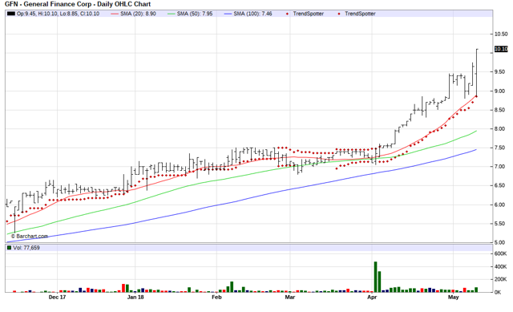Click the 'Feb' date axis label
The width and height of the screenshot is (513, 312).
(216, 298)
